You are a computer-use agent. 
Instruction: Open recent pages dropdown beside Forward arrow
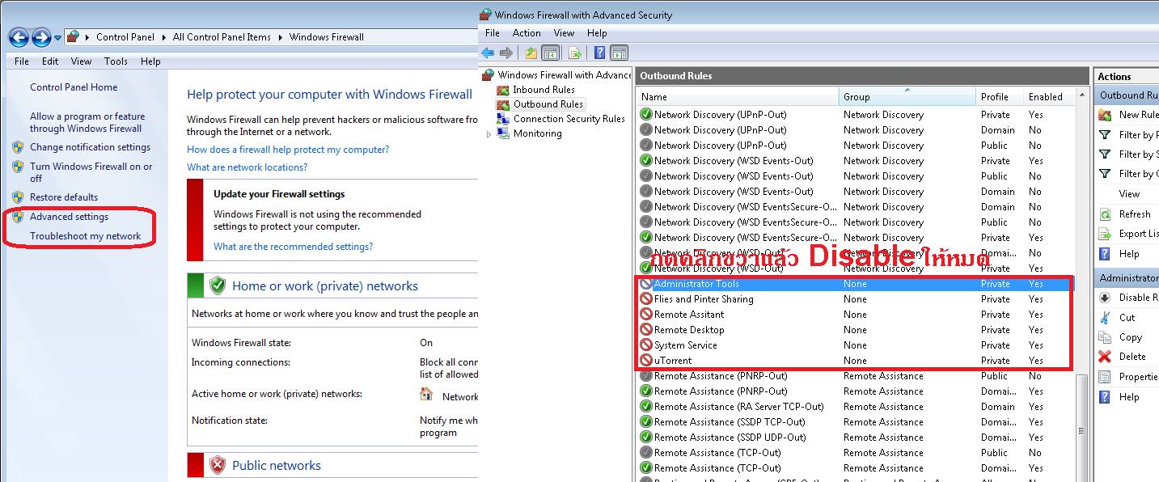[x=57, y=38]
